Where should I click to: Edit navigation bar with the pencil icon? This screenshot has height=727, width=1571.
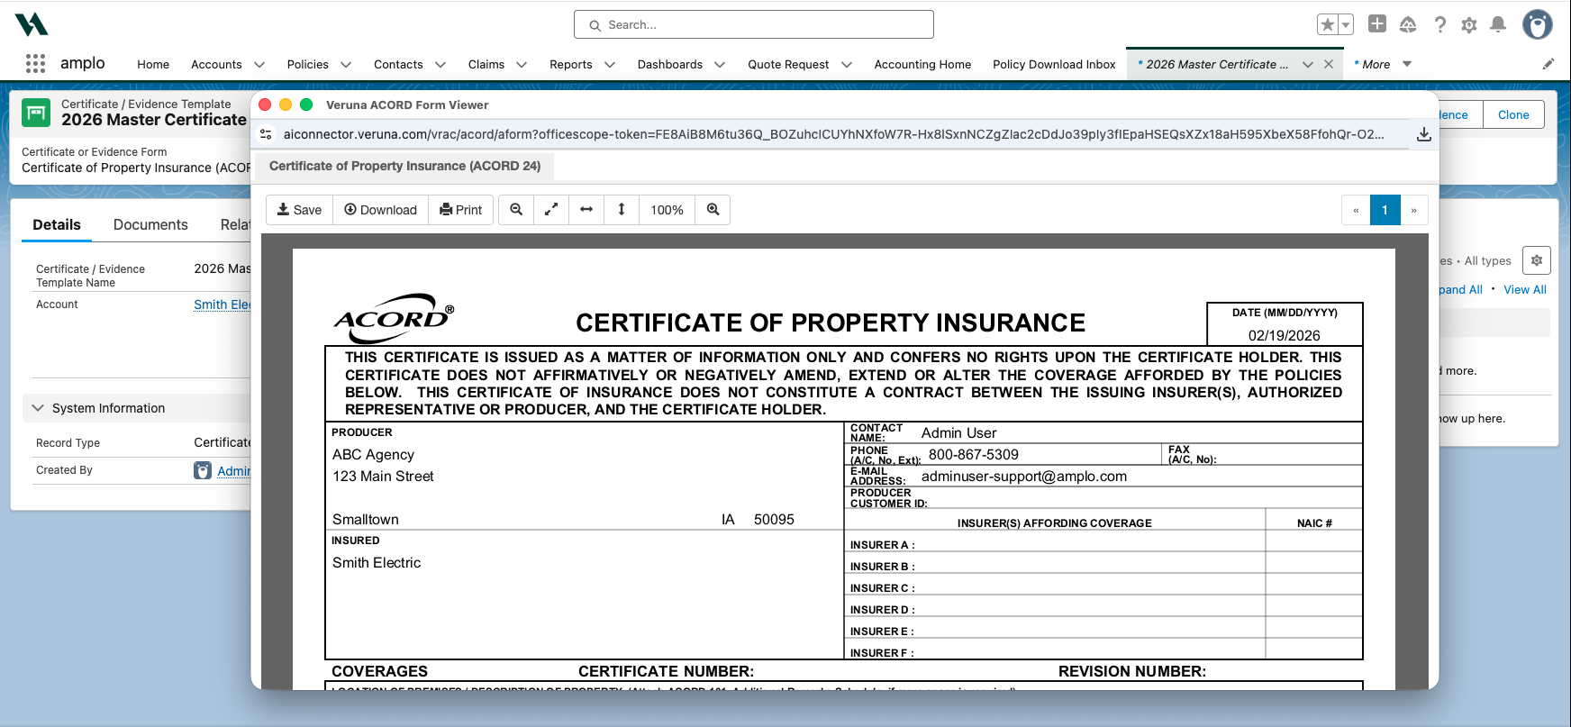1548,64
